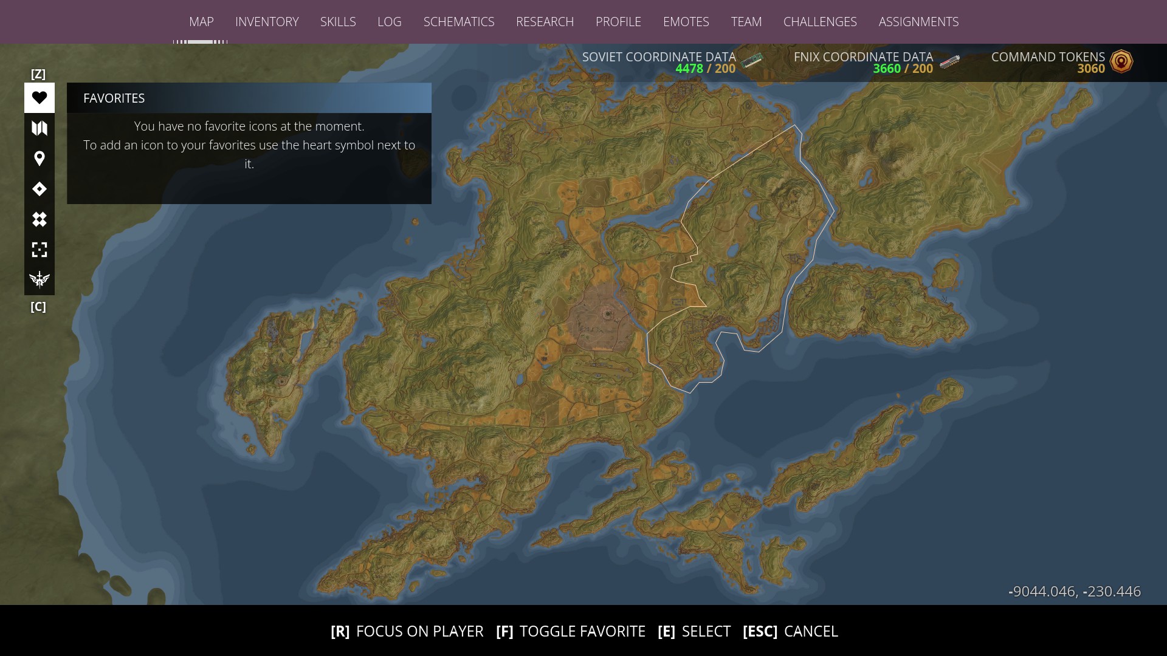The image size is (1167, 656).
Task: Click the Select prompt
Action: pyautogui.click(x=694, y=632)
